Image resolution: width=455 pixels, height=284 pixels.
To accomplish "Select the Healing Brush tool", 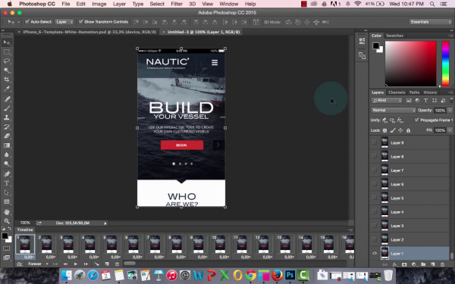I will point(7,99).
